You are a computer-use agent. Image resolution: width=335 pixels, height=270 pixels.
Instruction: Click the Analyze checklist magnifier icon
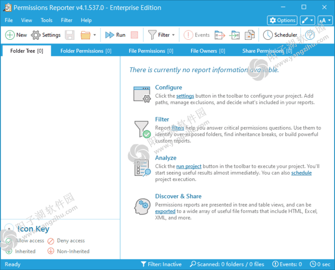[x=142, y=168]
